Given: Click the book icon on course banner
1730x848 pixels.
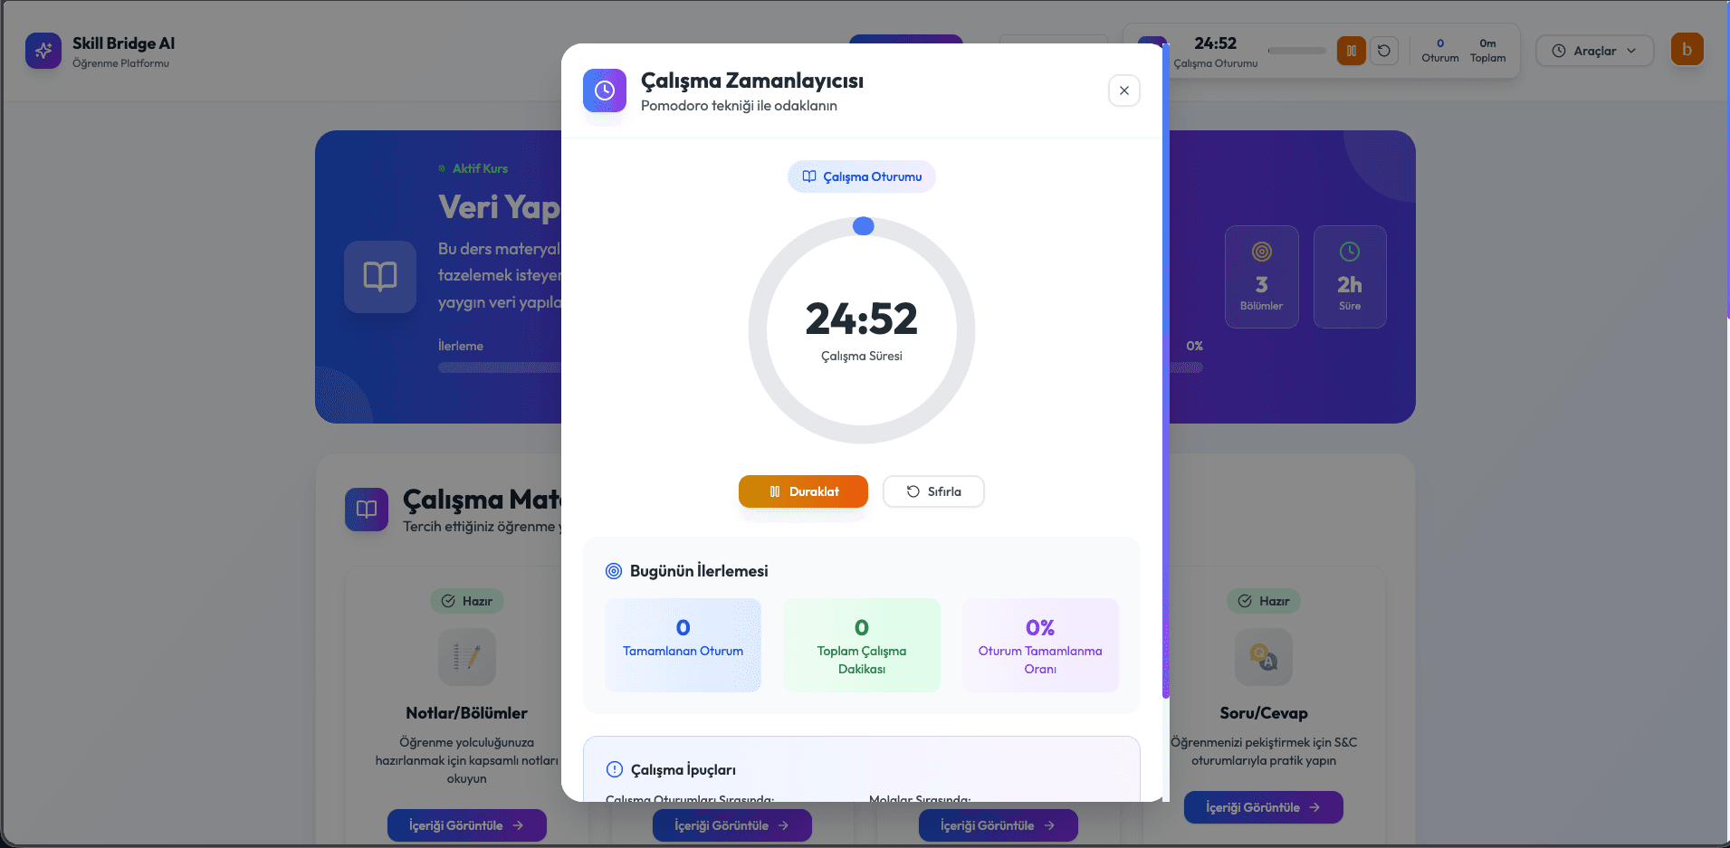Looking at the screenshot, I should 380,276.
